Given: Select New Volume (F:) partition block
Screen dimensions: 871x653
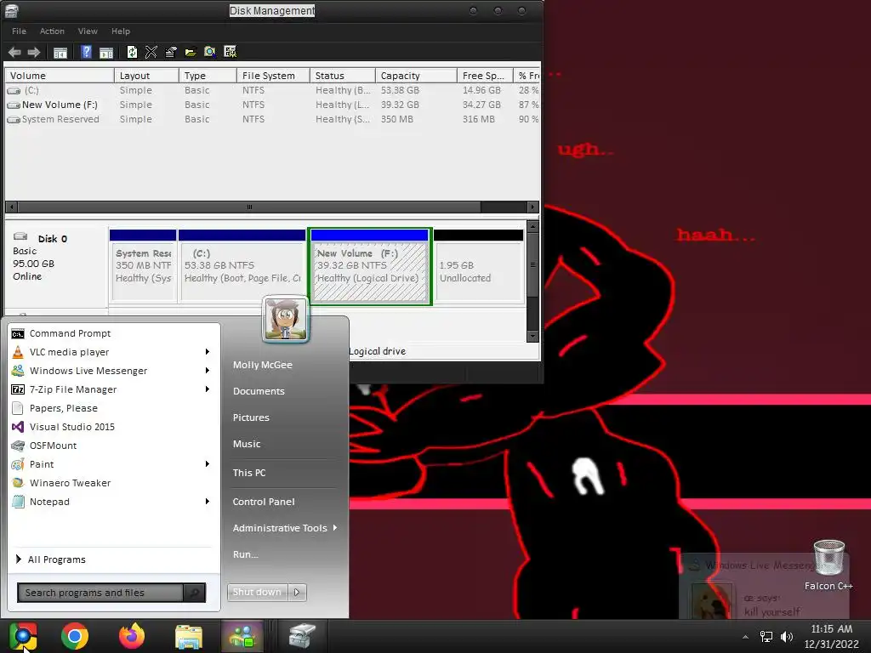Looking at the screenshot, I should pyautogui.click(x=371, y=266).
